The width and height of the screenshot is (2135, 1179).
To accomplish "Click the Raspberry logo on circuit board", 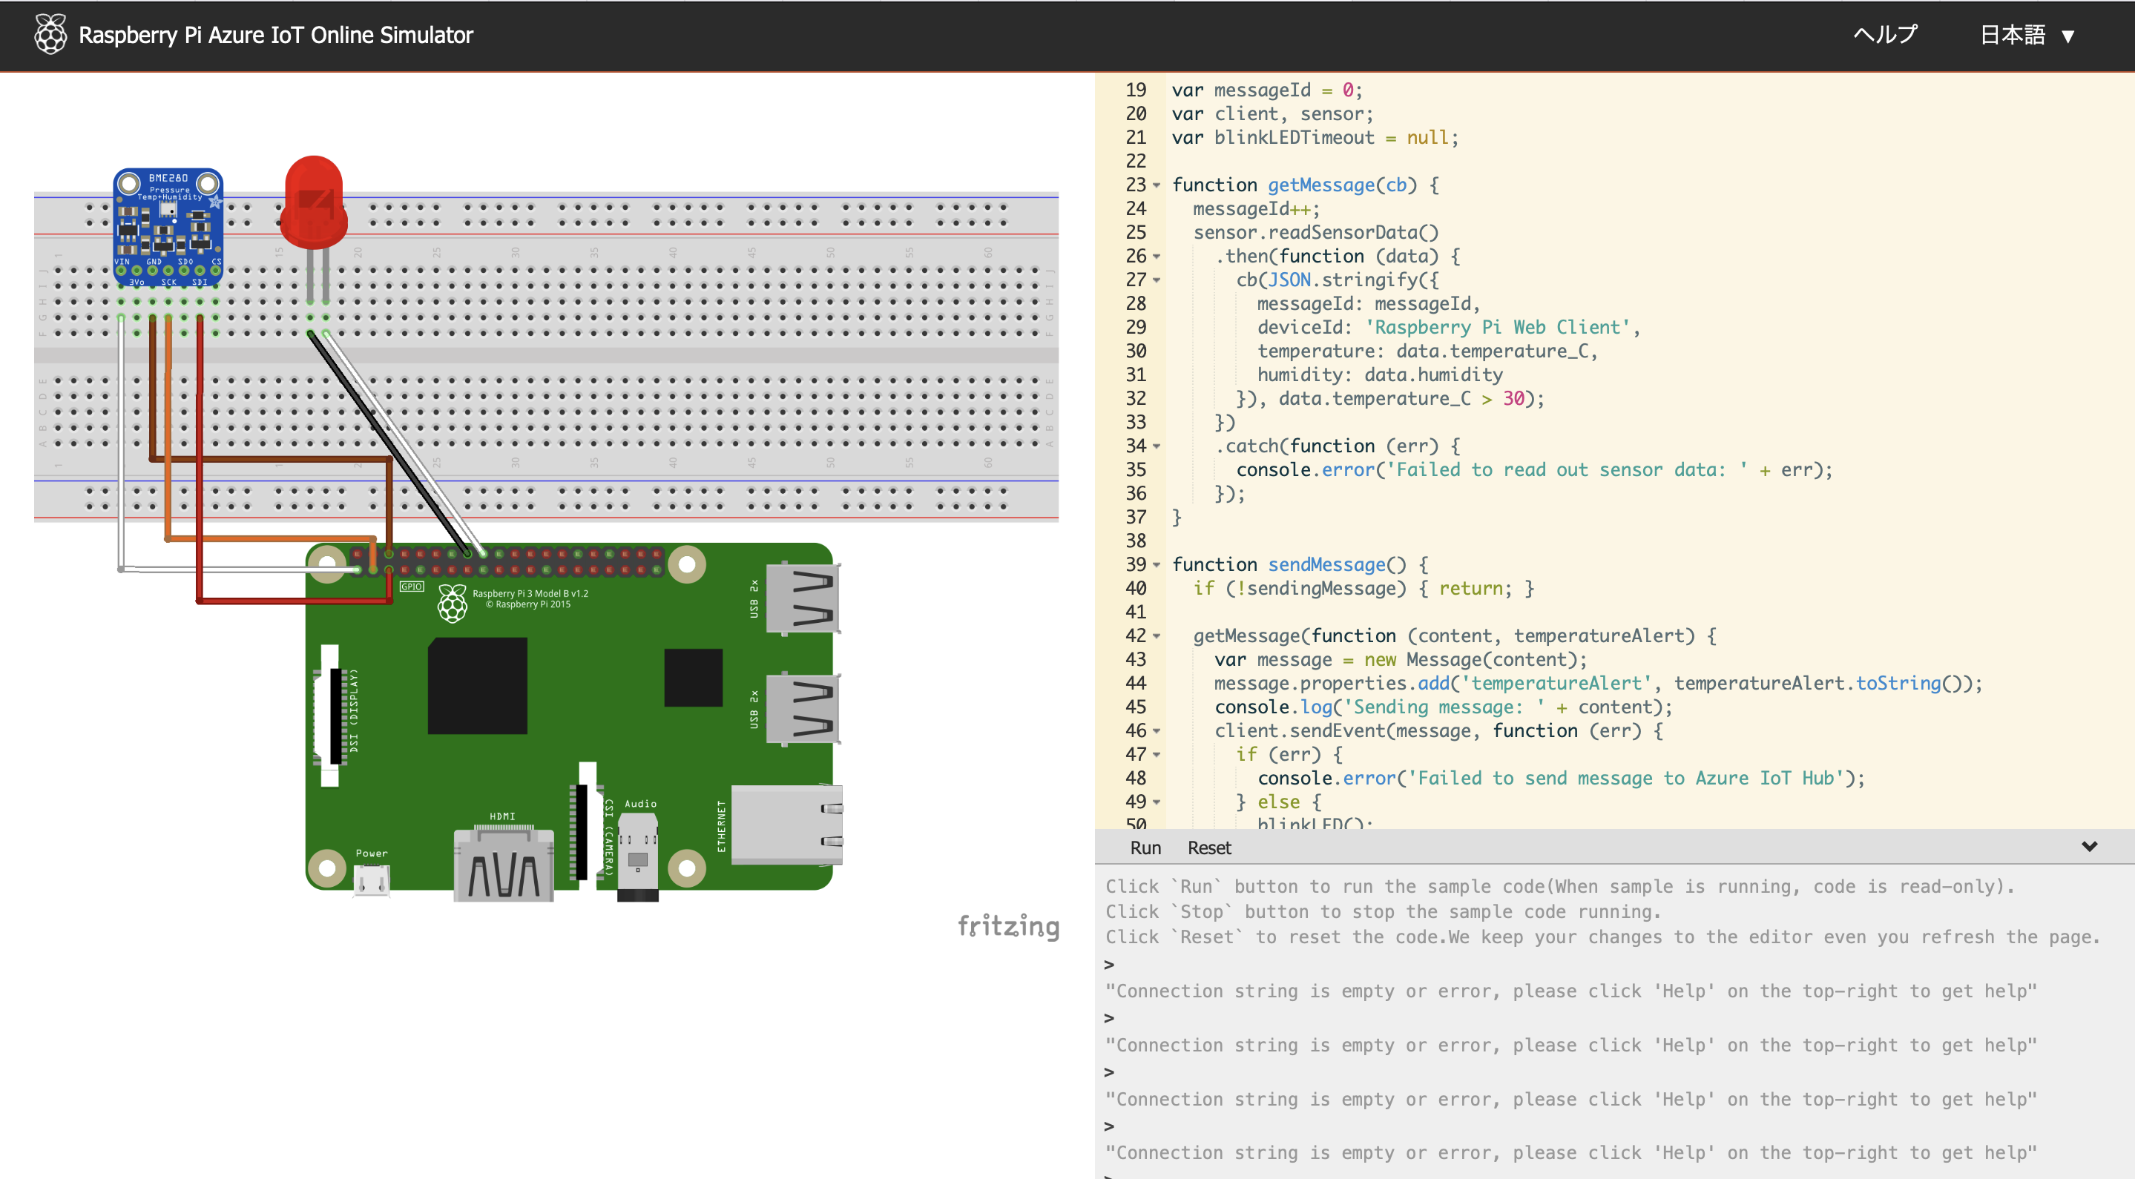I will pyautogui.click(x=453, y=603).
